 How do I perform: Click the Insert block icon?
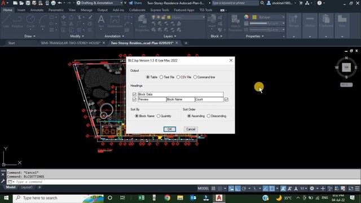[212, 21]
